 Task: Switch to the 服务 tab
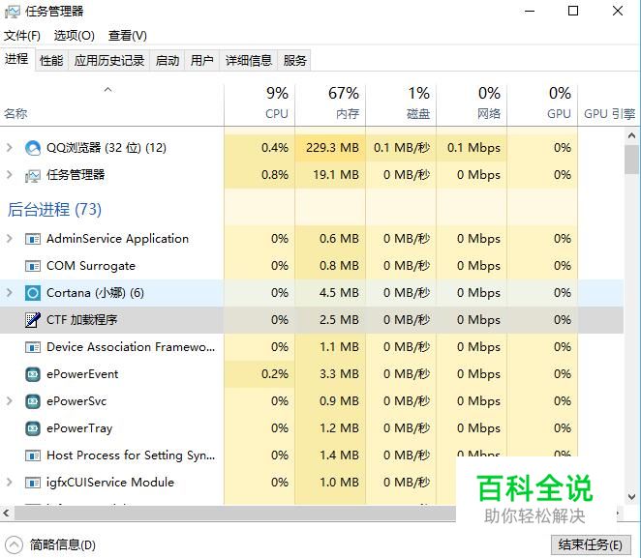tap(294, 61)
